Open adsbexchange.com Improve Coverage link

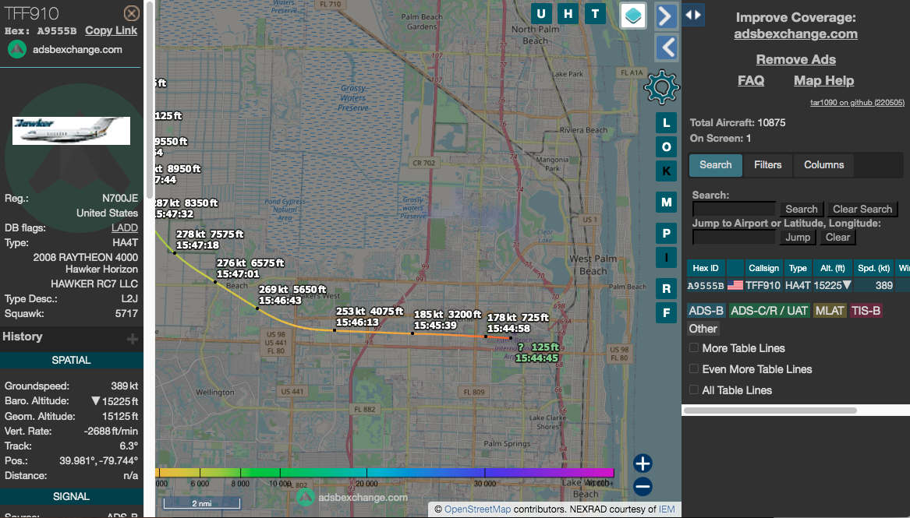tap(795, 33)
